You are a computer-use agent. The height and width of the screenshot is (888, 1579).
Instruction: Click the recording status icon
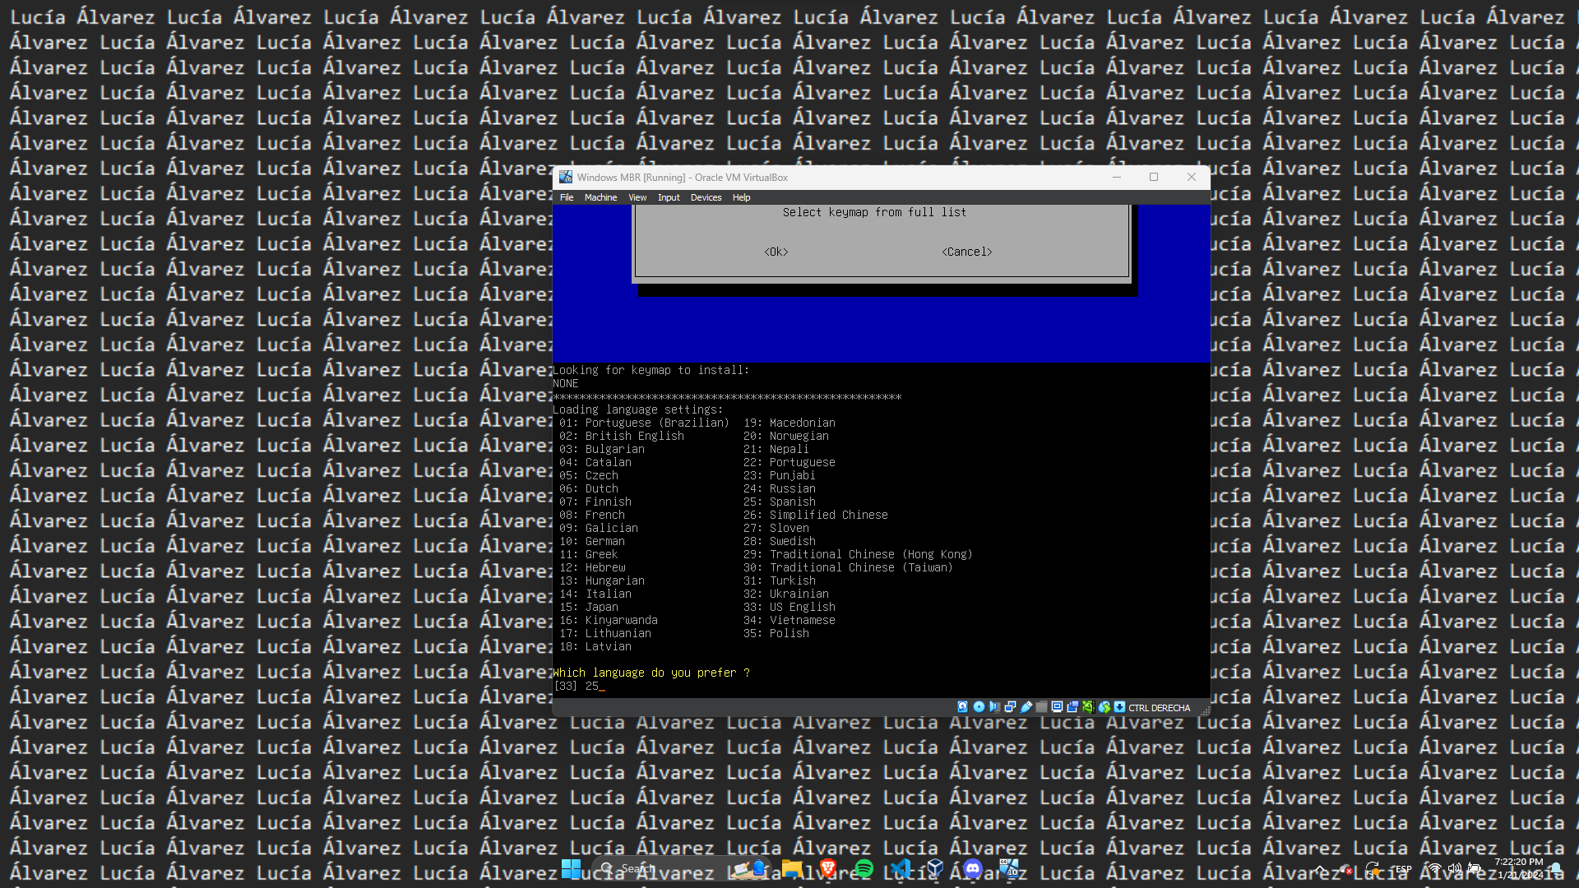(1072, 707)
